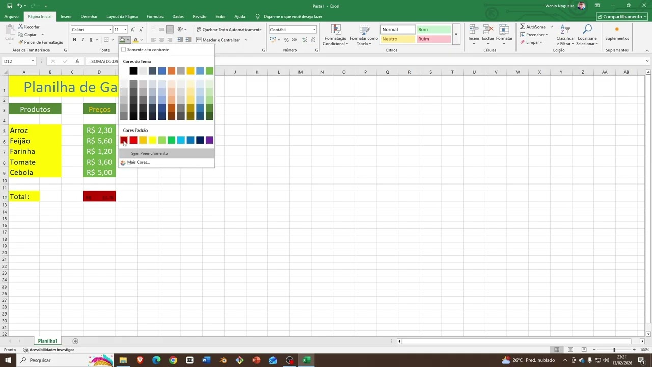
Task: Click the Excluir cells icon
Action: click(488, 30)
